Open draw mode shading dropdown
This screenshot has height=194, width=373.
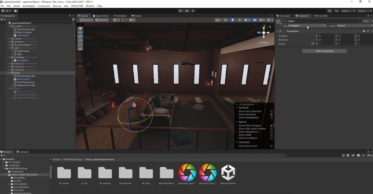(218, 20)
